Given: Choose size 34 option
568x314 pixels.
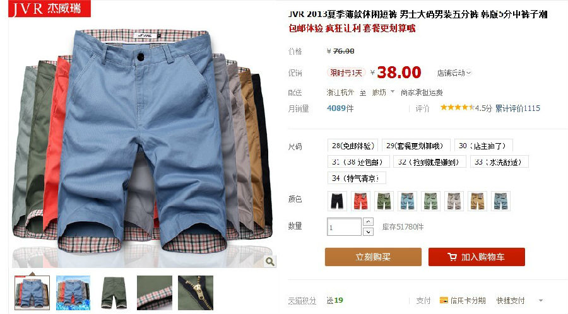Looking at the screenshot, I should 357,178.
